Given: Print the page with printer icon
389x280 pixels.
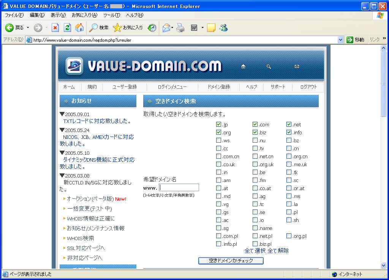Looking at the screenshot, I should [x=180, y=28].
